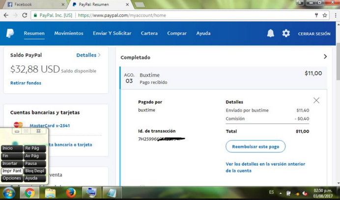Close the PayPal Resumen tab
This screenshot has width=340, height=200.
click(127, 4)
